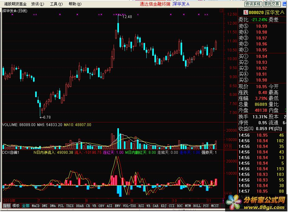Select the RSI indicator tab
Screen dimensions: 288x212
click(141, 206)
